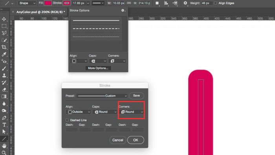Select the Brush tool
The width and height of the screenshot is (275, 155).
[4, 68]
